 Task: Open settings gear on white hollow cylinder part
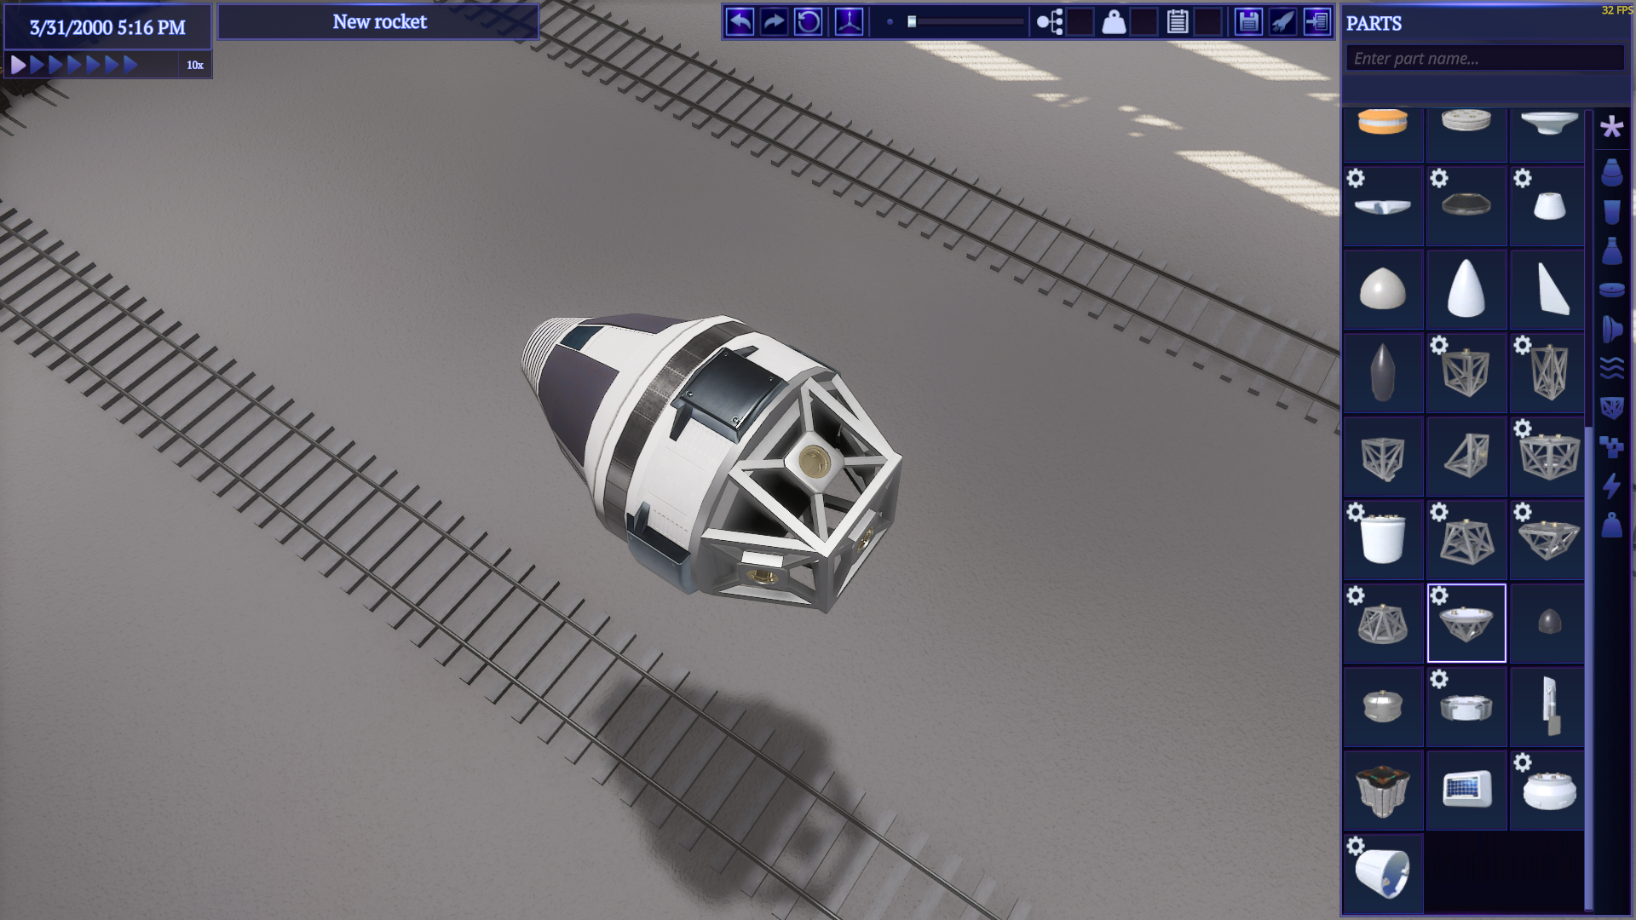(1356, 846)
